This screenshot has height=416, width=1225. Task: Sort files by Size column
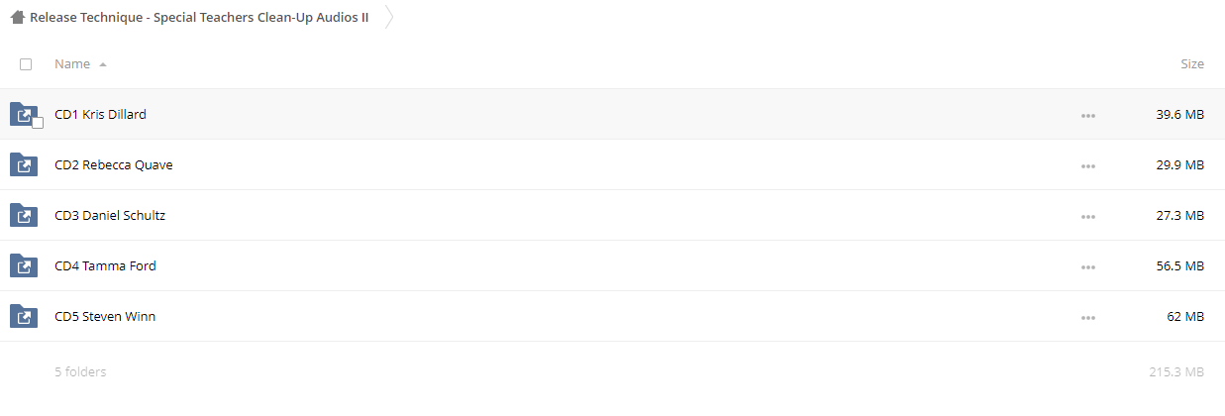click(x=1192, y=63)
